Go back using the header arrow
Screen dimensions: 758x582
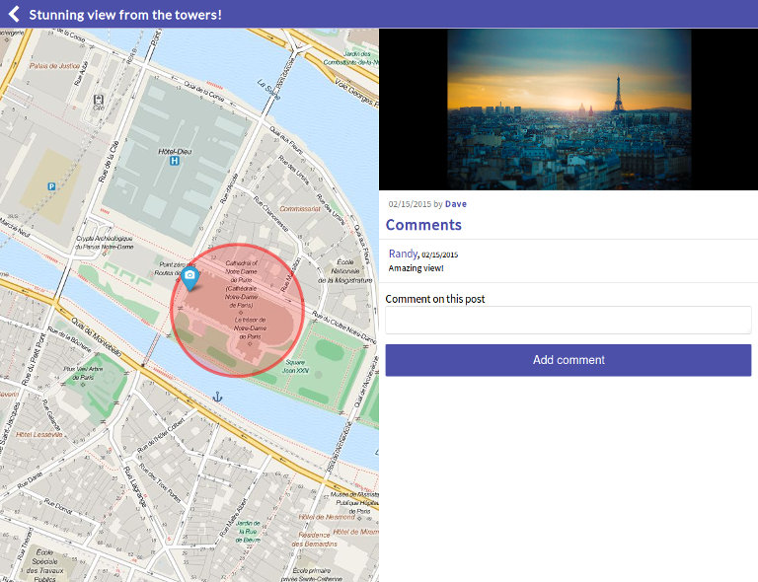pyautogui.click(x=14, y=14)
